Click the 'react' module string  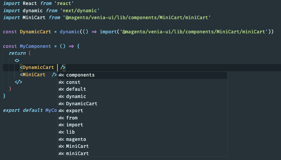64,3
